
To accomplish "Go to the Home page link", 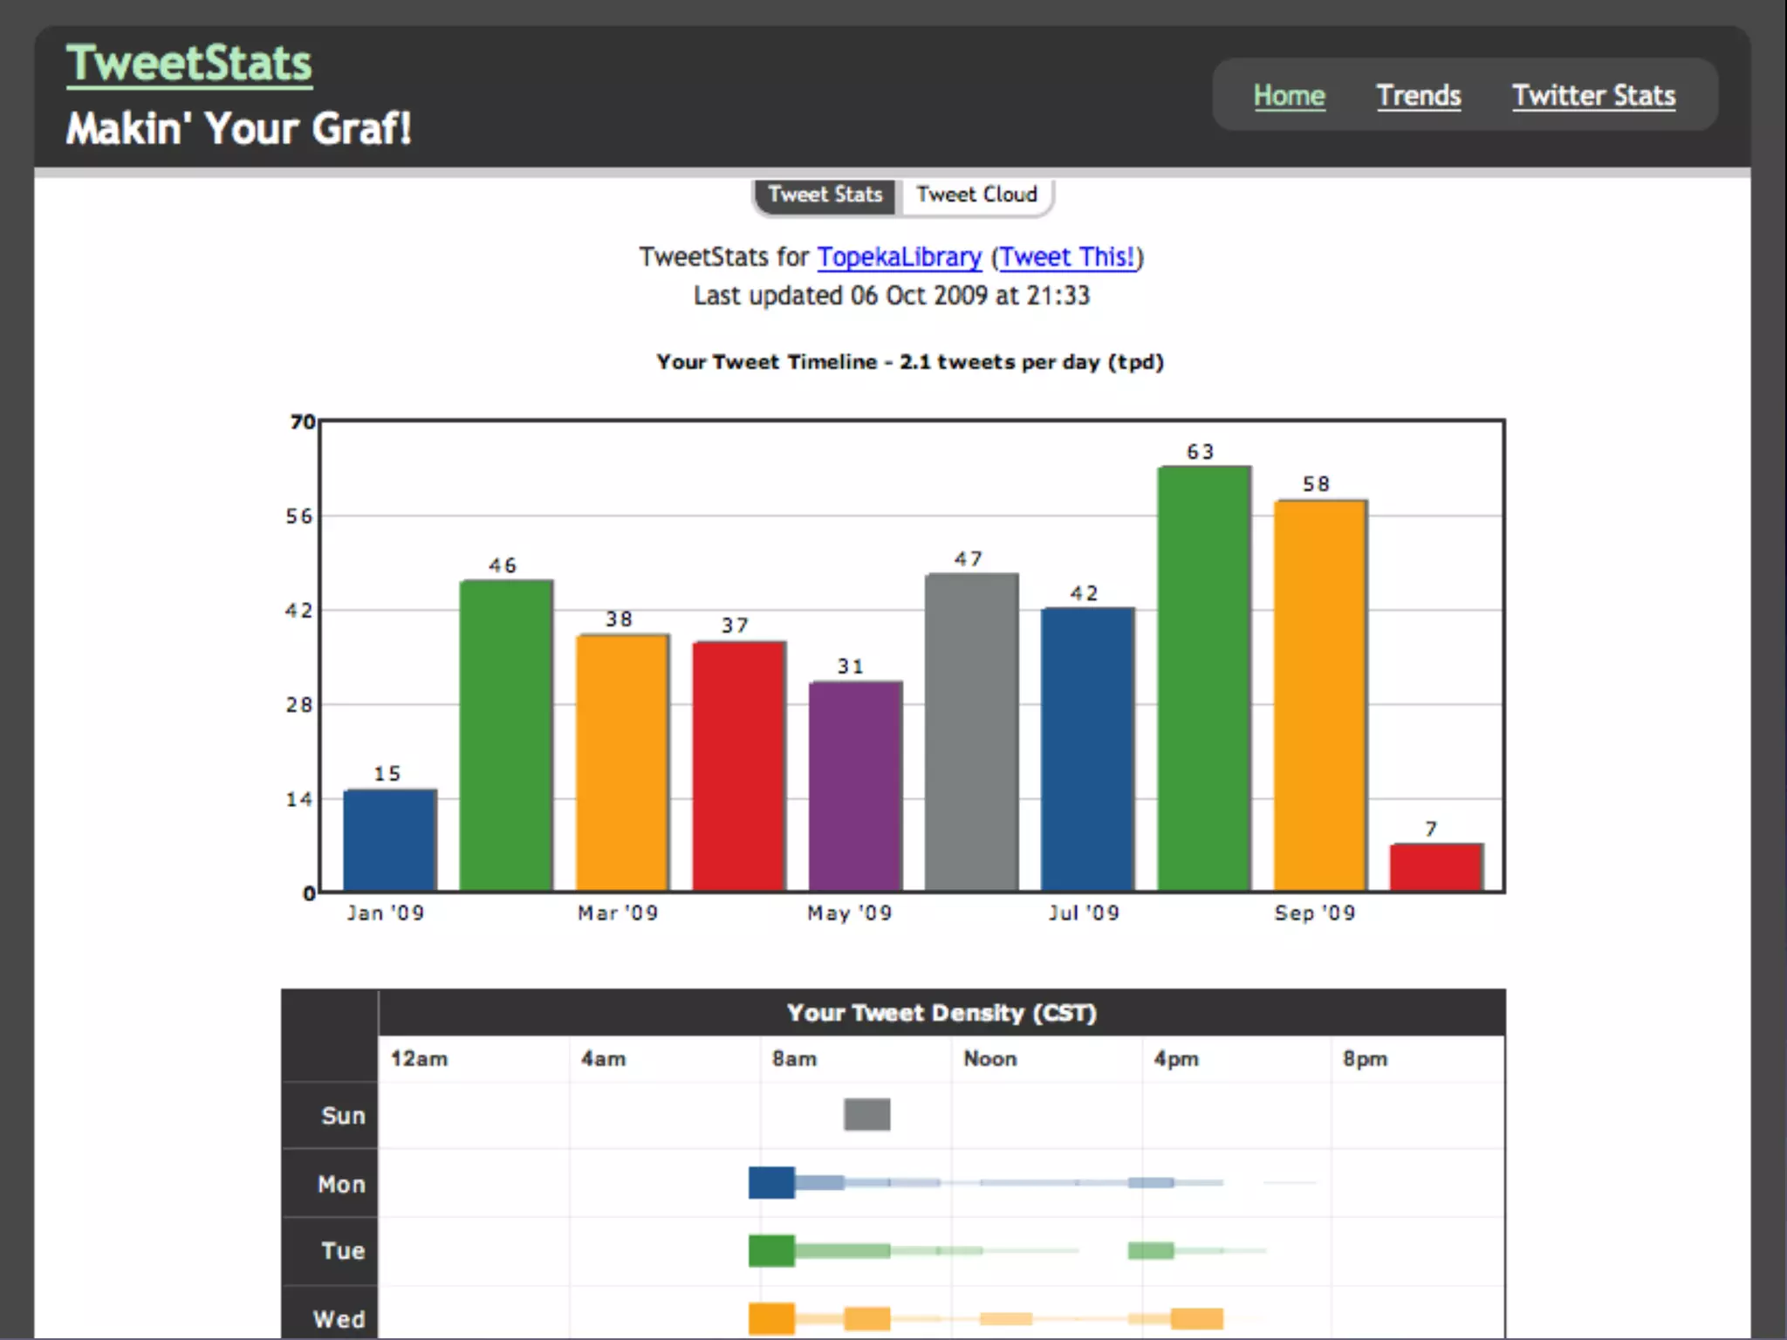I will pos(1289,95).
